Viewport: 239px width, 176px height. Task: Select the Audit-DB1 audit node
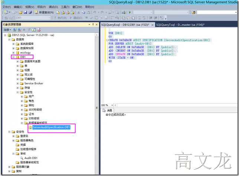[31, 158]
